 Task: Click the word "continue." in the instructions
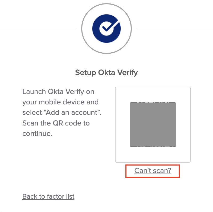[x=37, y=134]
